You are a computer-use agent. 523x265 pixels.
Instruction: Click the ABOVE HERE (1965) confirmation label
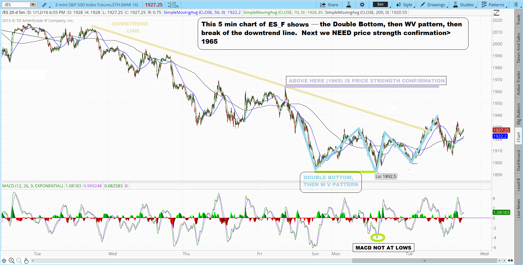coord(366,81)
